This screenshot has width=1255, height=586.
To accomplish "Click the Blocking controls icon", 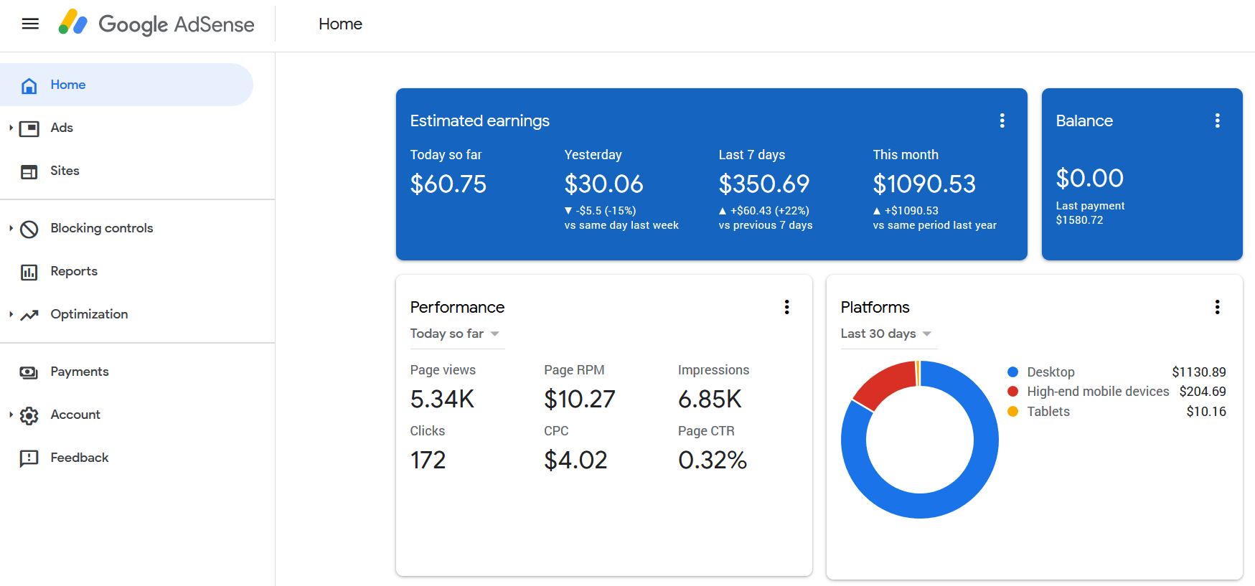I will click(29, 229).
